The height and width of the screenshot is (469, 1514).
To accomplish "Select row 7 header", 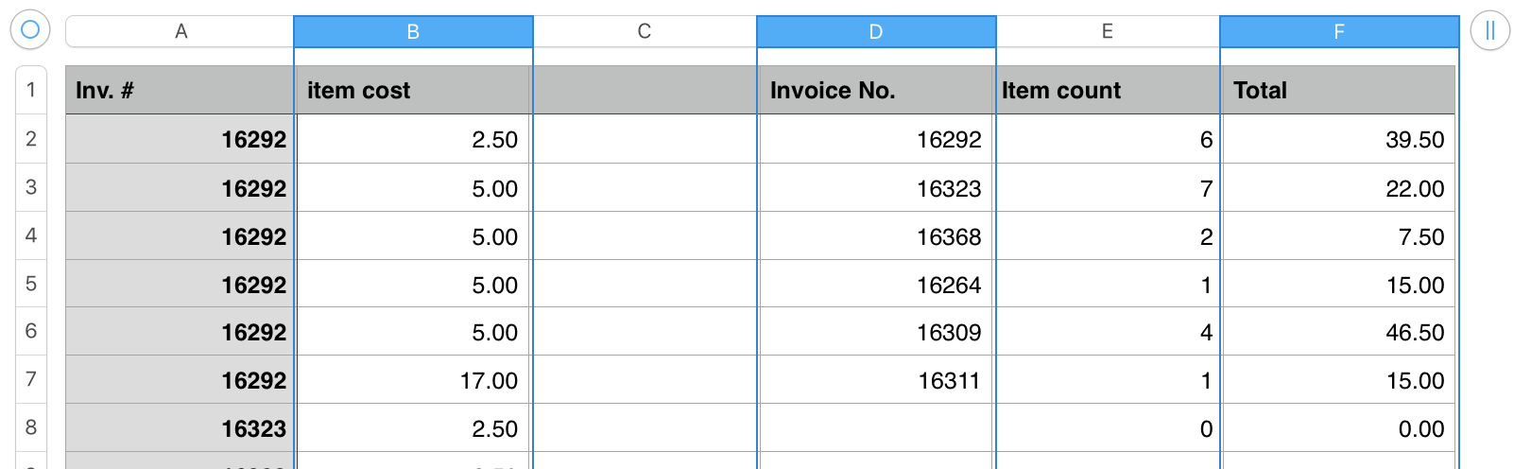I will point(31,379).
